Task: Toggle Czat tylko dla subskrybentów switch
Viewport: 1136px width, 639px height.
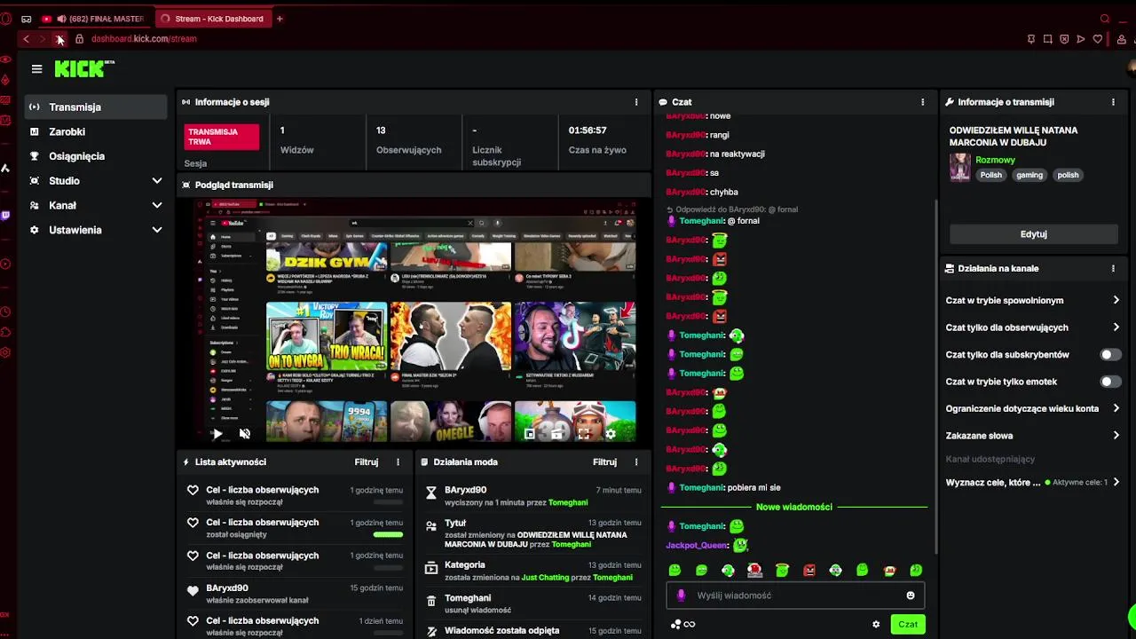Action: (1109, 354)
